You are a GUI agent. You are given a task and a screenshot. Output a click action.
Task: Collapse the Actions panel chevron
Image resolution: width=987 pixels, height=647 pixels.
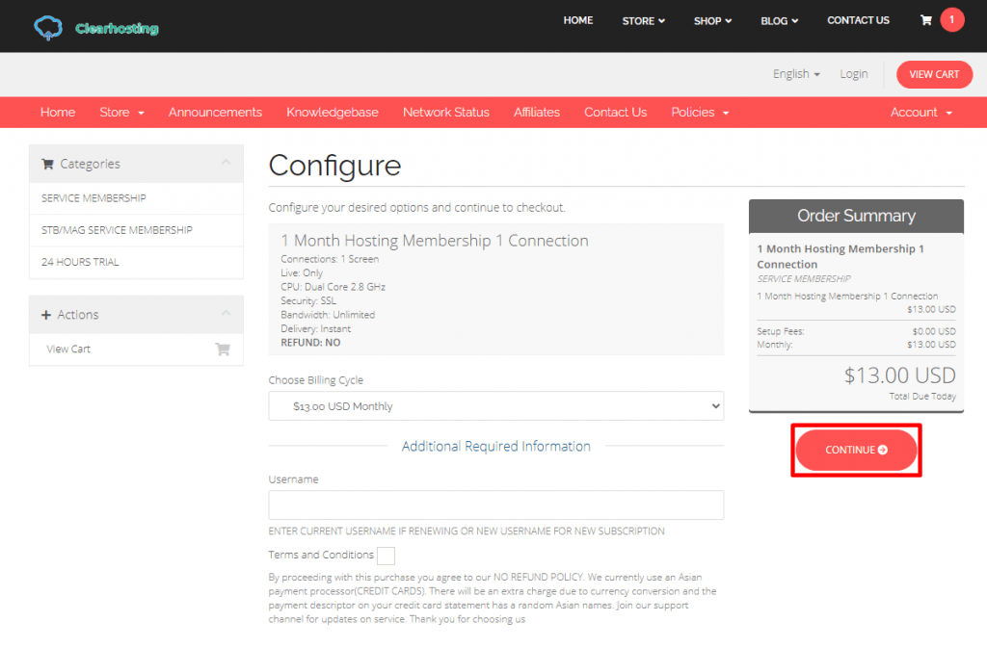tap(226, 313)
